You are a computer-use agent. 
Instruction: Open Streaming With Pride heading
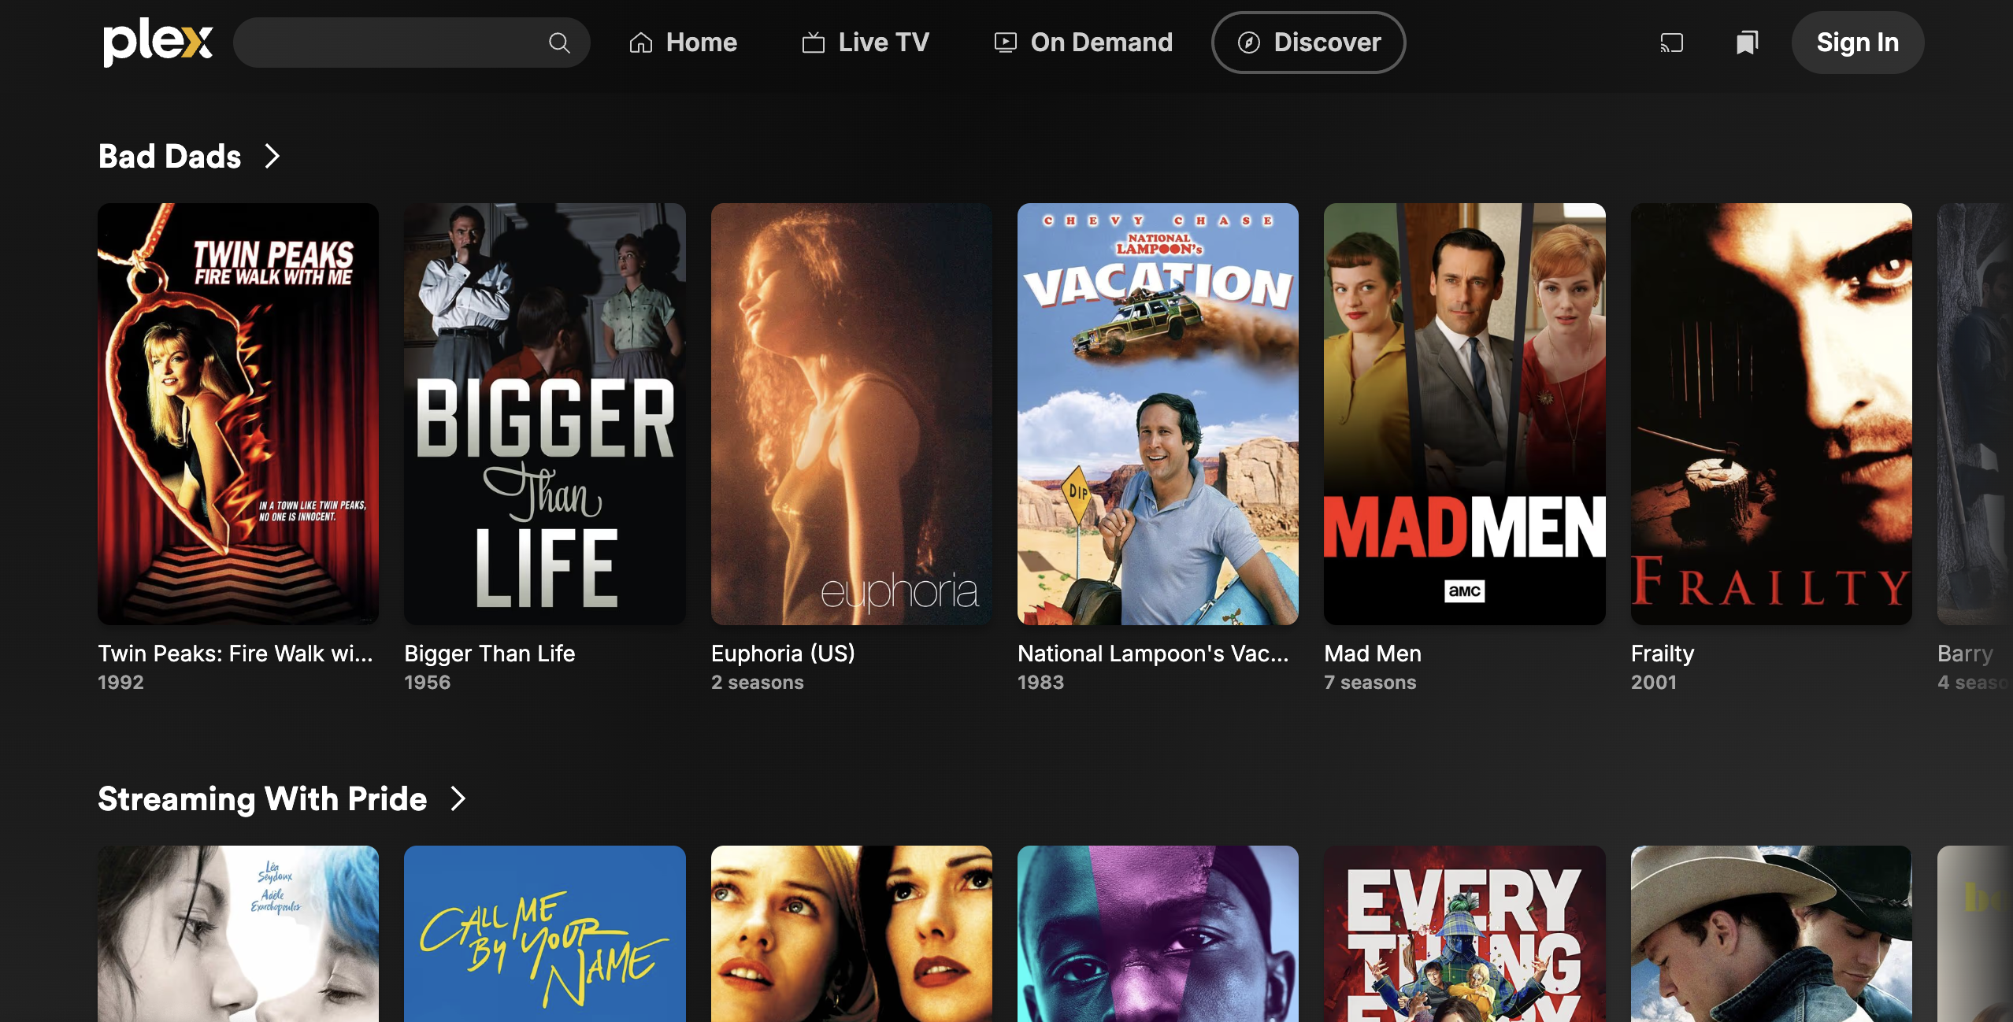click(x=262, y=798)
